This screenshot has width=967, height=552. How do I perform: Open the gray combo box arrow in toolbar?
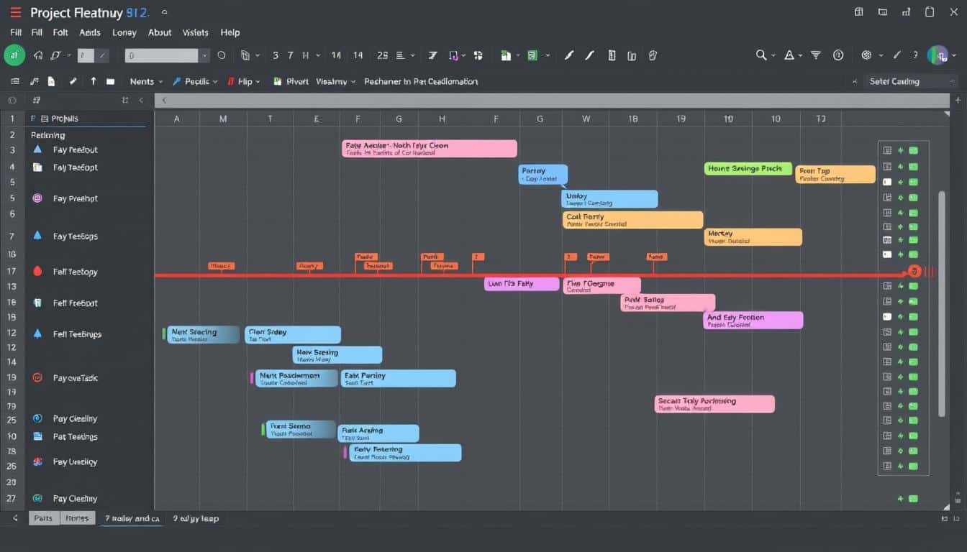tap(205, 55)
